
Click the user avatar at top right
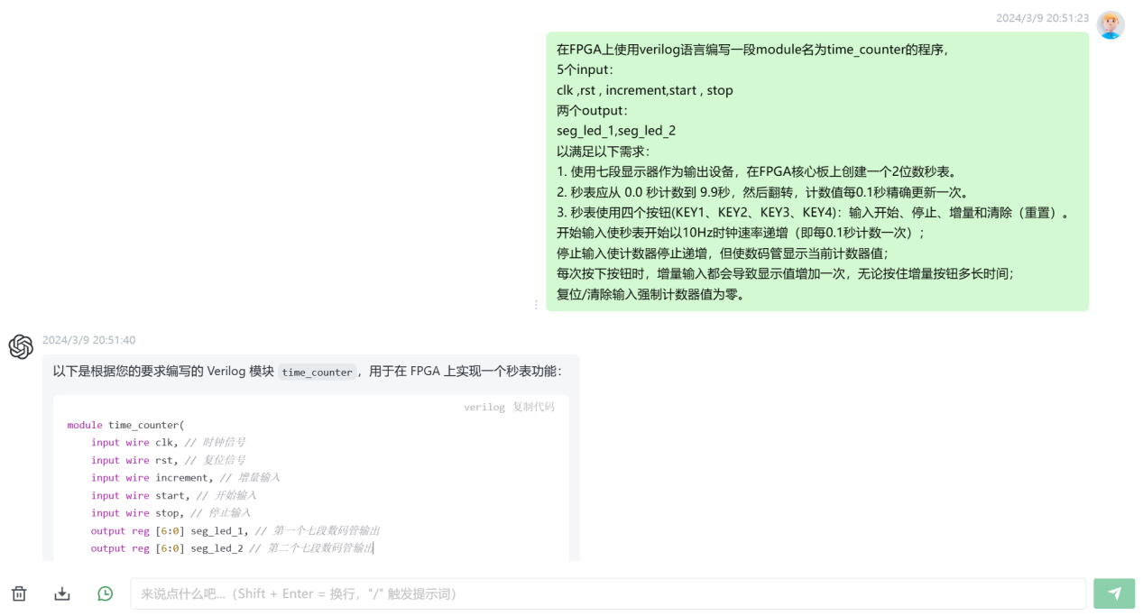1111,25
